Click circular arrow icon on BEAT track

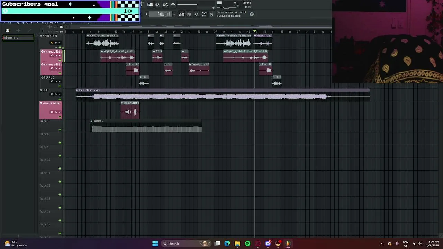pyautogui.click(x=52, y=94)
